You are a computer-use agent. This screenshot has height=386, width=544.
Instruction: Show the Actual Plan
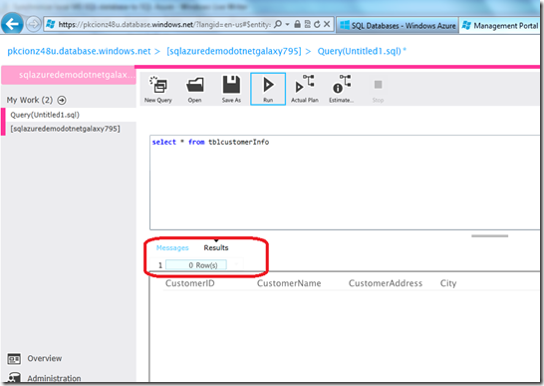coord(305,90)
